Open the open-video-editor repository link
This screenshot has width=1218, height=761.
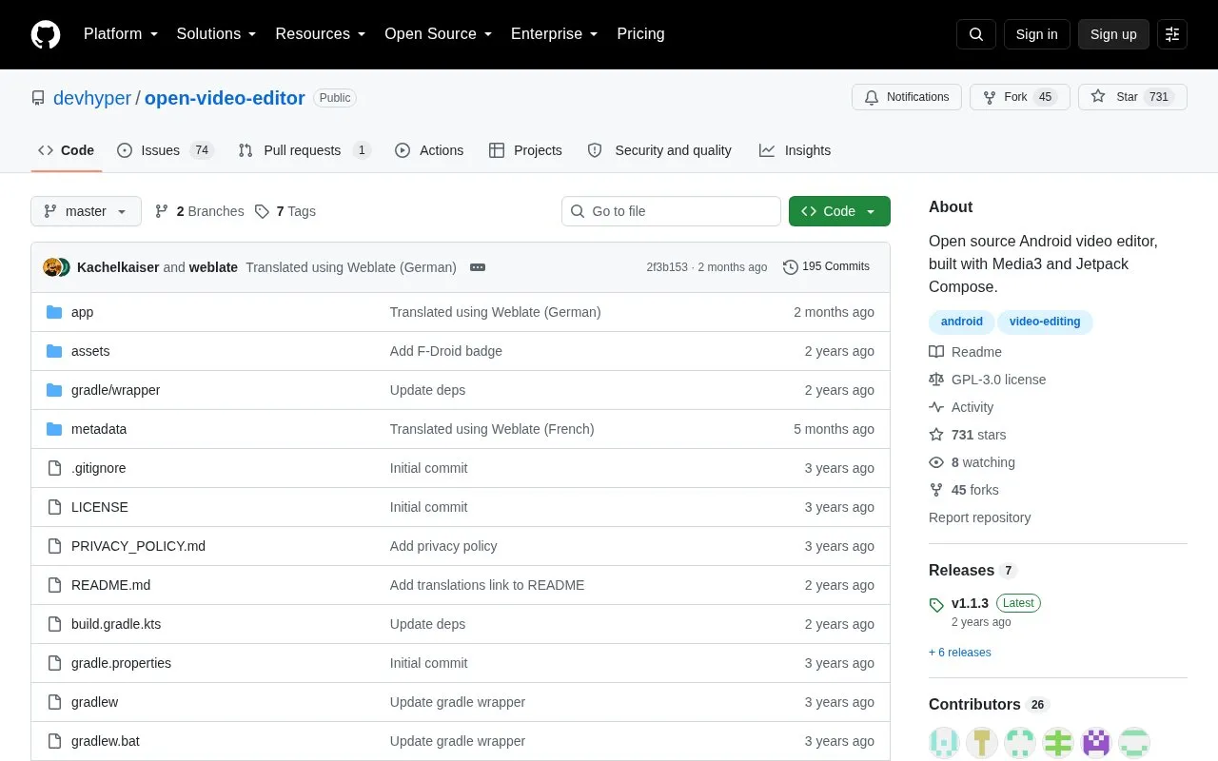225,98
